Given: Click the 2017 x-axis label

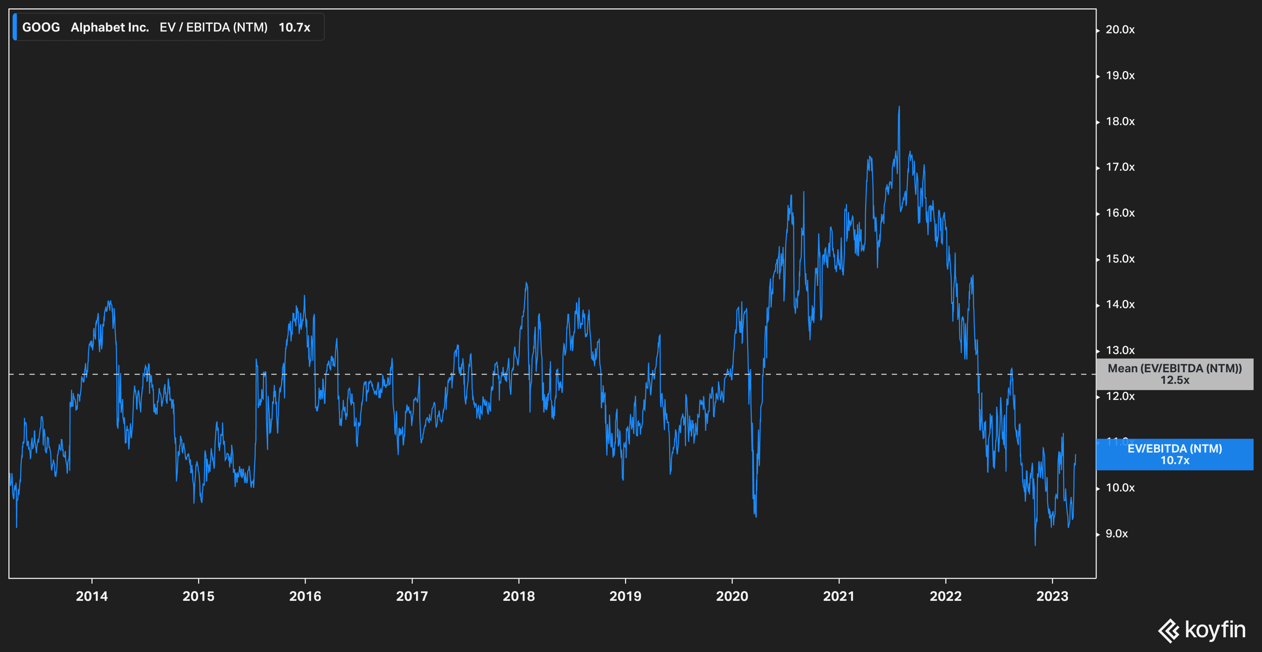Looking at the screenshot, I should (412, 596).
